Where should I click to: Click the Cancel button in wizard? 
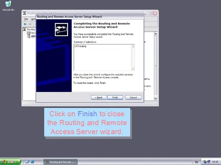click(x=133, y=98)
